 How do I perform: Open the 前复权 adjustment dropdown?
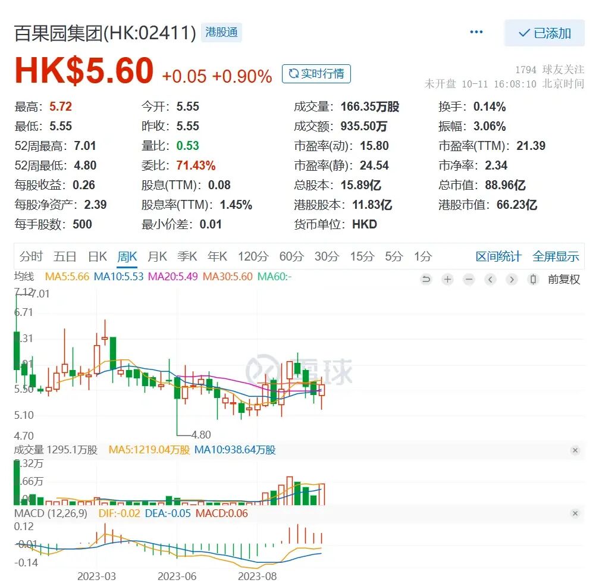pos(564,280)
